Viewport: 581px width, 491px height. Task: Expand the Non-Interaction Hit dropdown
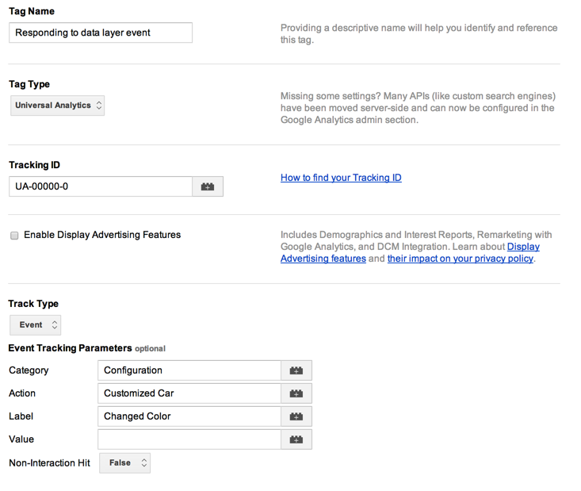(124, 463)
